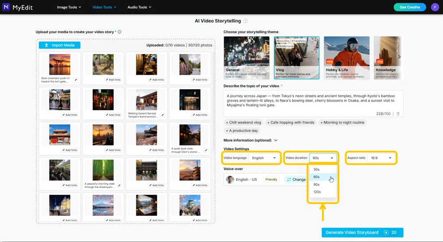This screenshot has width=443, height=242.
Task: Add the Morning to night routine suggestion
Action: (x=342, y=122)
